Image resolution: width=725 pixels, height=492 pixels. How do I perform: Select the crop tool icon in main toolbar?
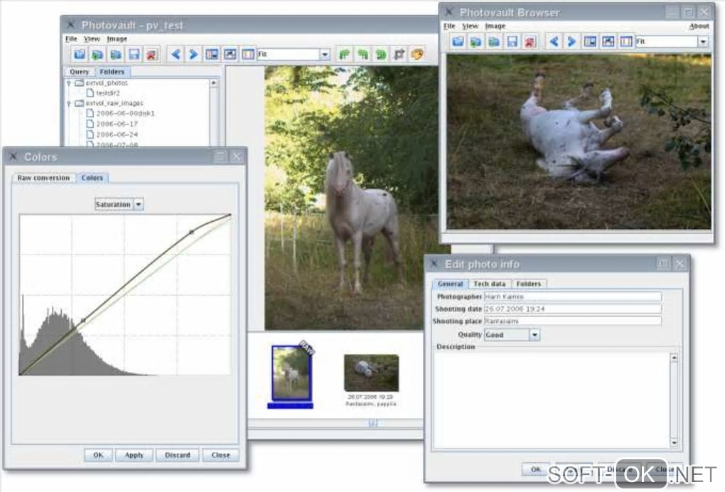pos(399,55)
